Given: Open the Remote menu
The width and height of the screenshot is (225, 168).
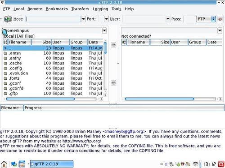Looking at the screenshot, I should point(35,9).
